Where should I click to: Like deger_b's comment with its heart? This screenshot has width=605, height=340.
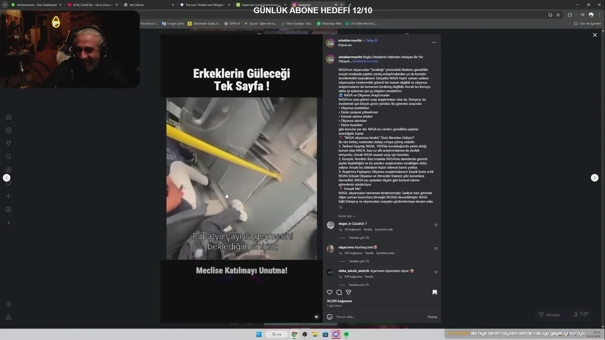(x=436, y=225)
